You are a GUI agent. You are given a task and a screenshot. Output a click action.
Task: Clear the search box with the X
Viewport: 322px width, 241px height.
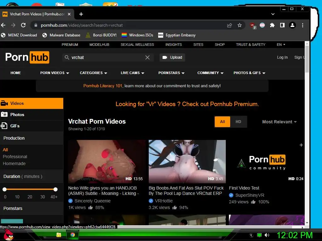pos(147,57)
